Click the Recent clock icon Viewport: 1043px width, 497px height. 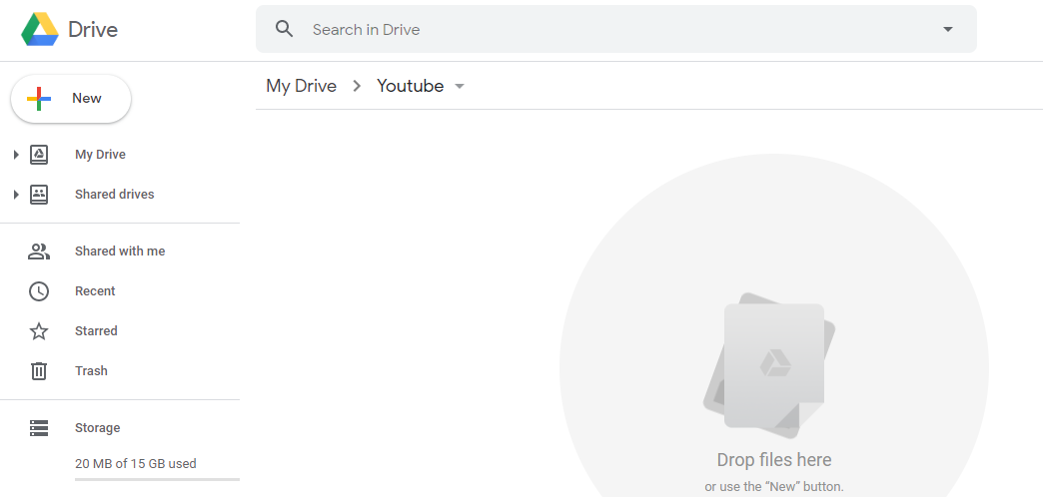pyautogui.click(x=39, y=291)
